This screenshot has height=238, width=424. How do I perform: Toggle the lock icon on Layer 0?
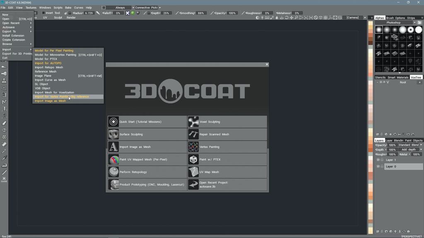[382, 167]
